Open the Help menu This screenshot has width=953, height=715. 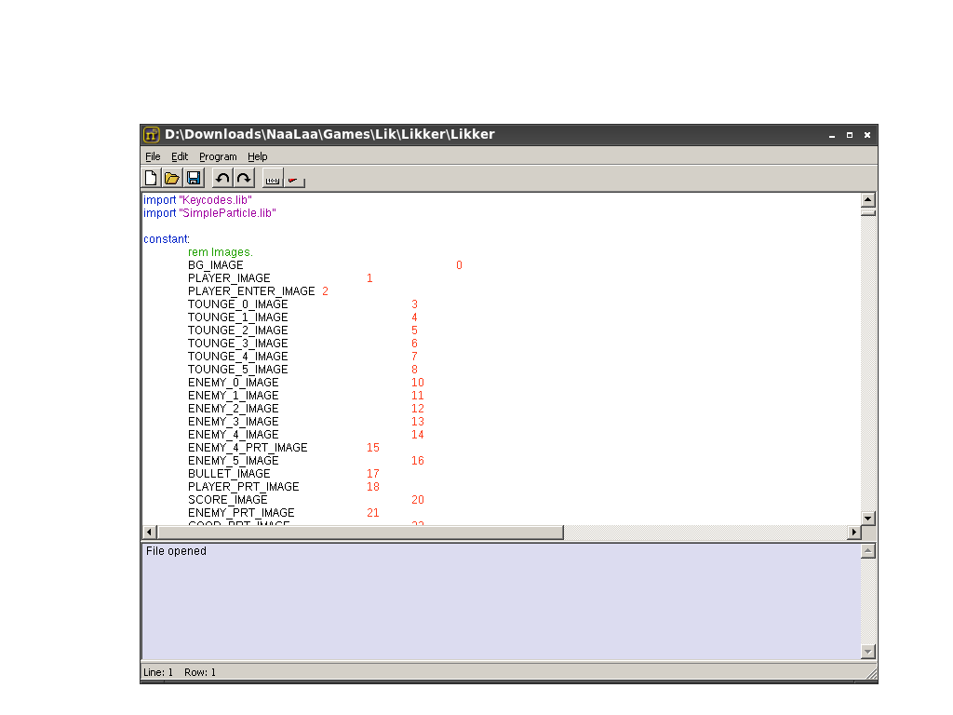(257, 156)
